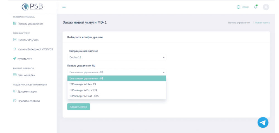Open Купить Bulletproof VPS/VDS sidebar item
Screen dimensions: 279x133
pos(33,49)
